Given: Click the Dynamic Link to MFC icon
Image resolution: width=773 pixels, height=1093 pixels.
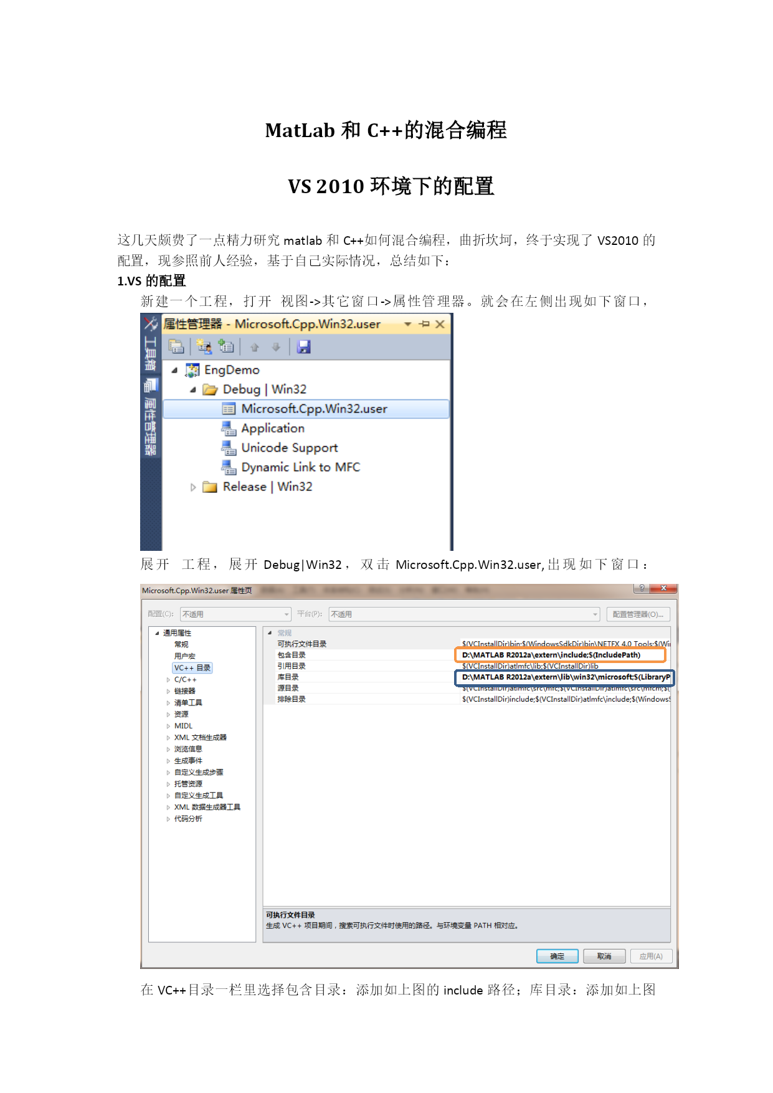Looking at the screenshot, I should click(229, 467).
